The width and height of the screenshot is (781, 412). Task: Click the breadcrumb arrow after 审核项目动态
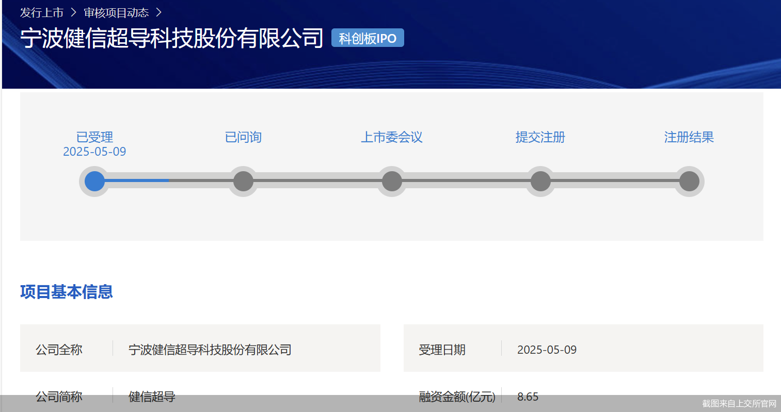click(x=159, y=12)
